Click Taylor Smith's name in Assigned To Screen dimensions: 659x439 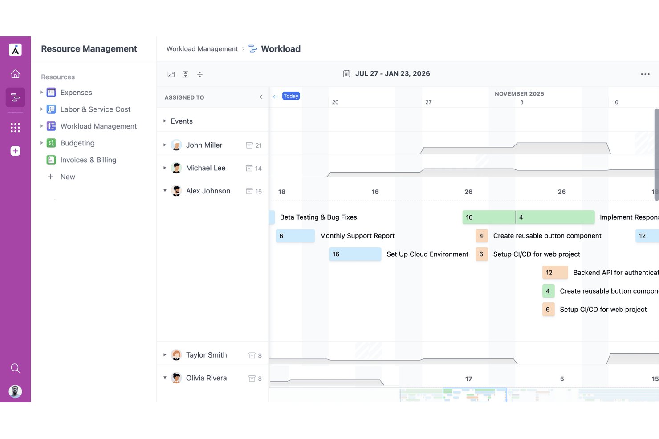207,355
